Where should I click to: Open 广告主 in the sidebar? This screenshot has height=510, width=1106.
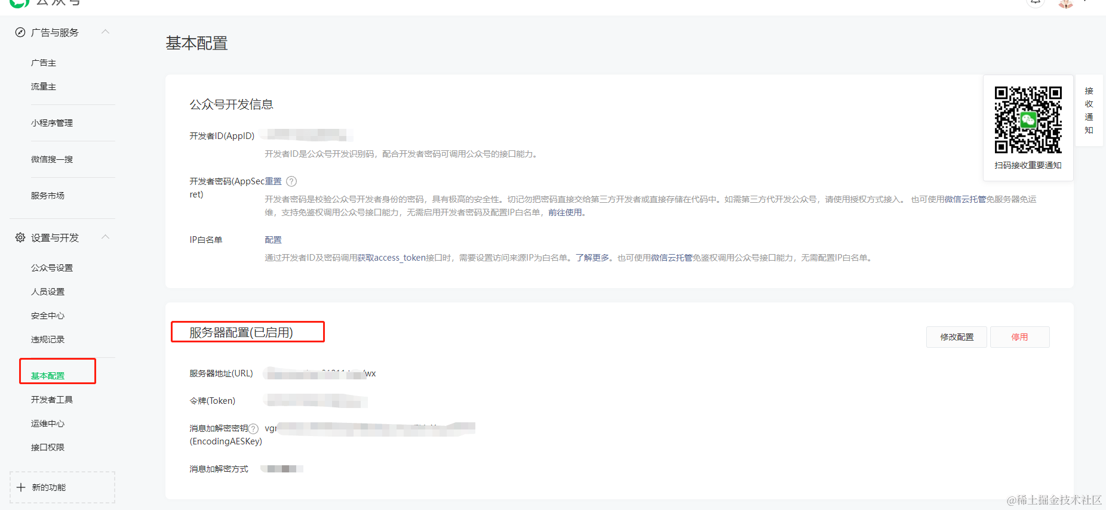click(44, 63)
